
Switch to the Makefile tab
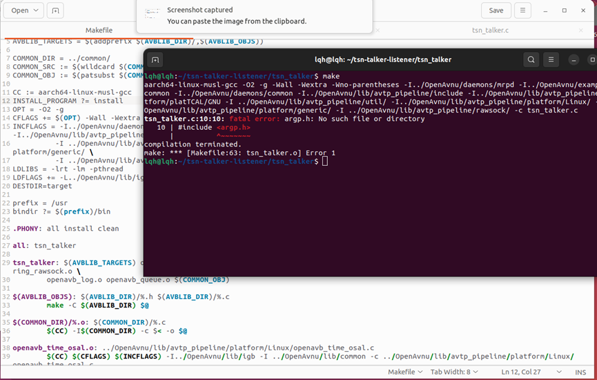pos(99,30)
